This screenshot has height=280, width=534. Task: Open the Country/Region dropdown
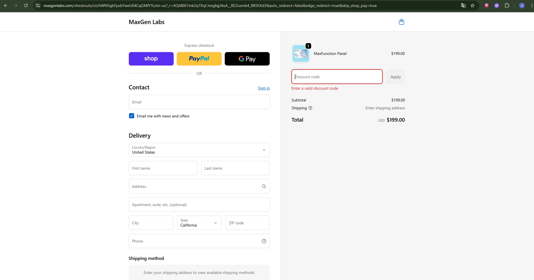click(x=199, y=150)
